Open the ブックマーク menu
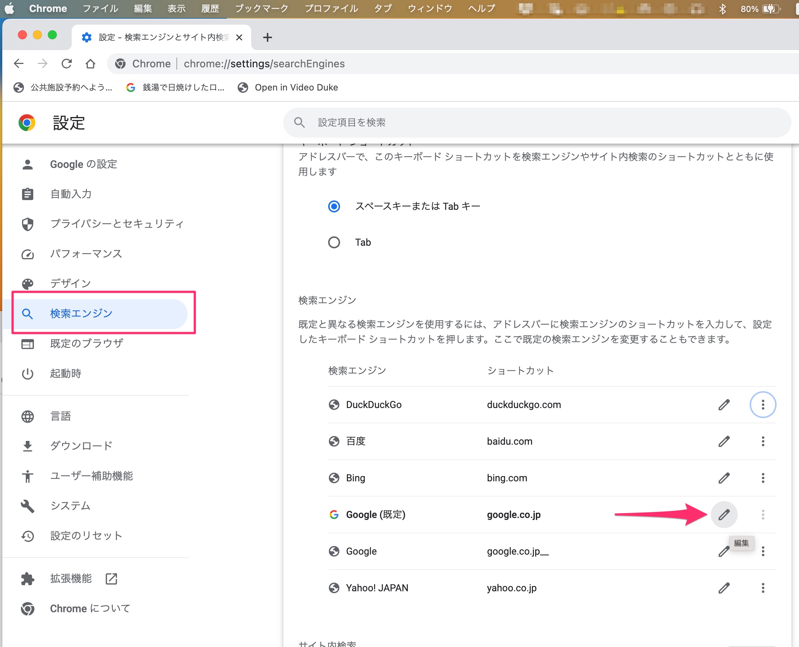This screenshot has width=799, height=647. click(262, 8)
